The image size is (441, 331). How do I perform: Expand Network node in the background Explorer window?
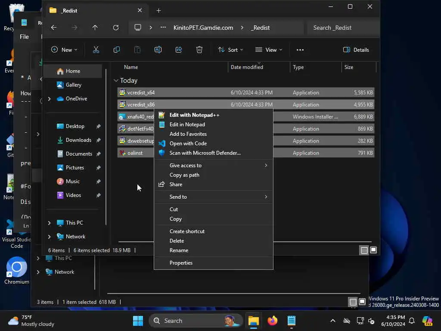click(38, 272)
